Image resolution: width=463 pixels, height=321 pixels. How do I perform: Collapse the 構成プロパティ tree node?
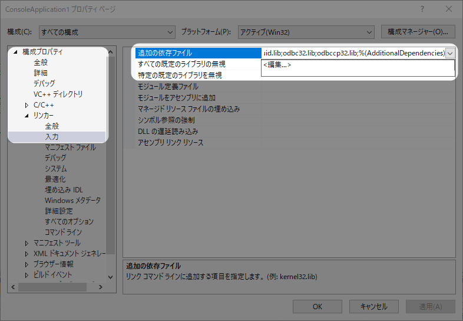(x=15, y=52)
